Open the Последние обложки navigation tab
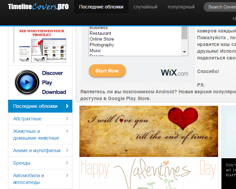 [101, 7]
